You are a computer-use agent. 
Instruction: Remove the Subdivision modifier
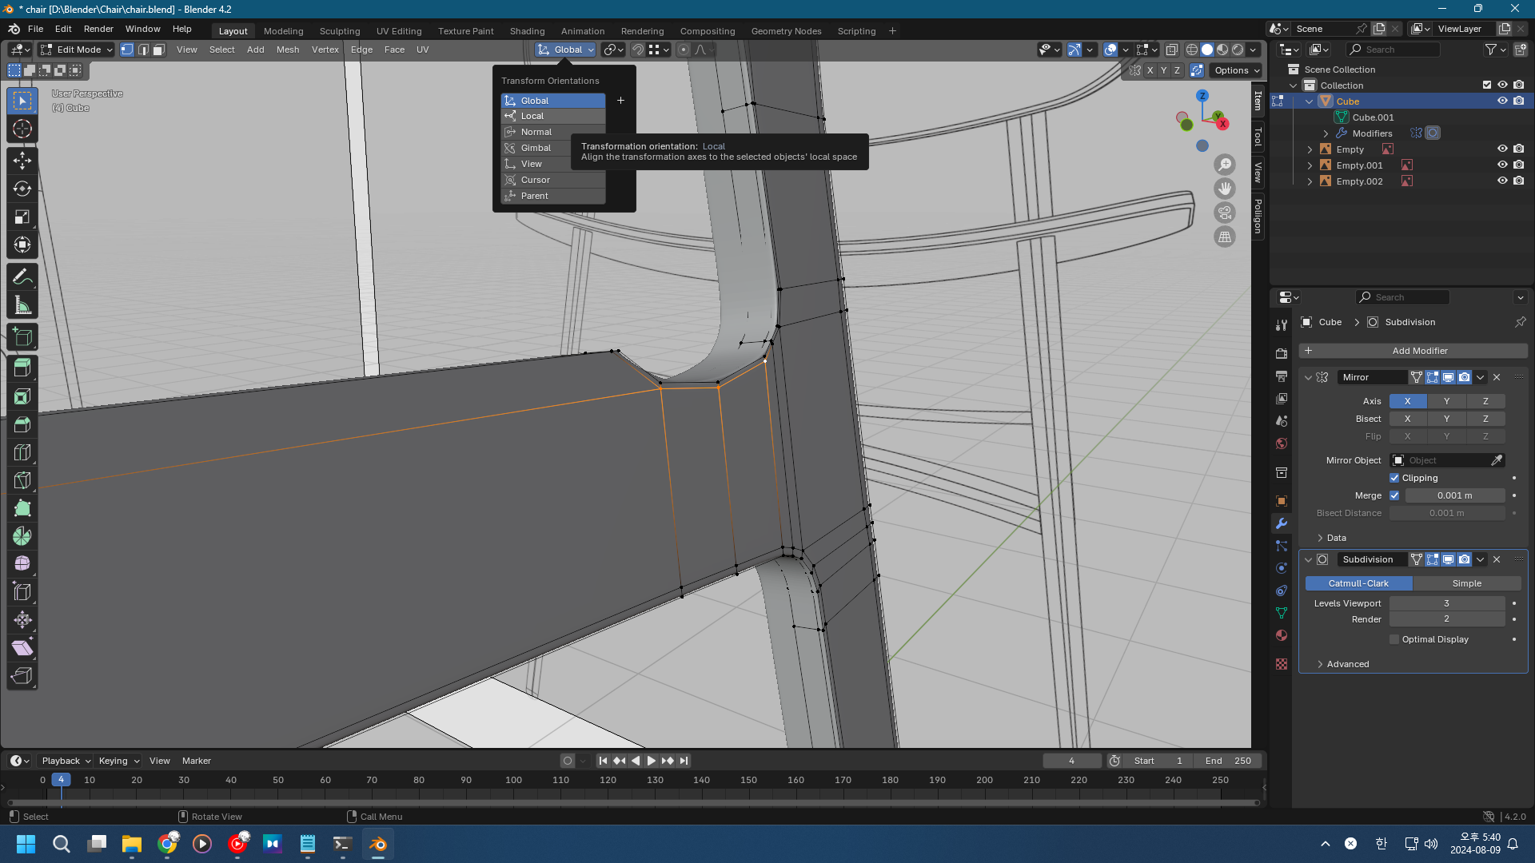(1497, 559)
